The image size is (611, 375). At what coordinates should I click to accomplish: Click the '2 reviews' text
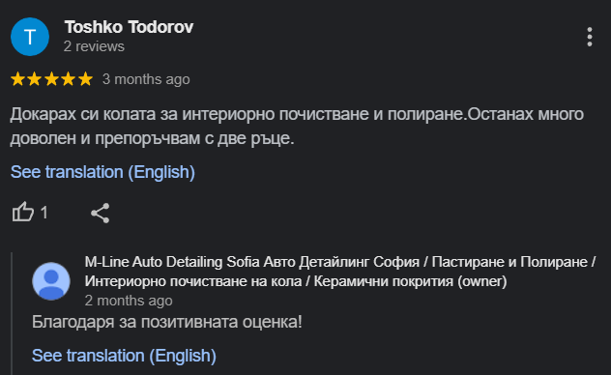pos(94,46)
